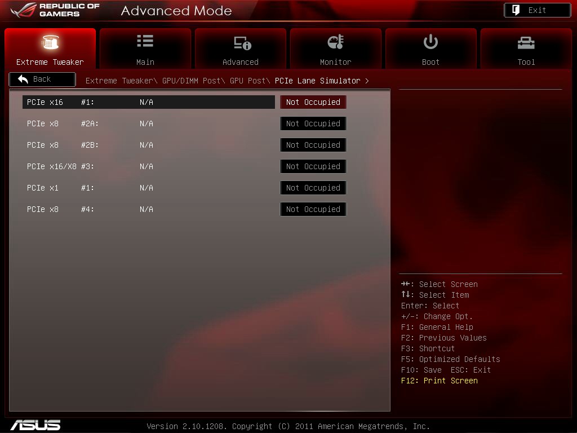The width and height of the screenshot is (577, 433).
Task: Click Extreme Tweaker in the breadcrumb path
Action: pos(119,81)
